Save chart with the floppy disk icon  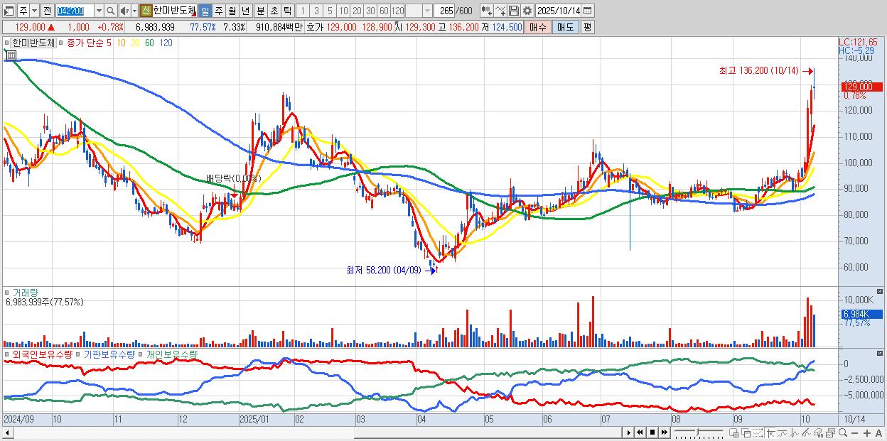(514, 11)
